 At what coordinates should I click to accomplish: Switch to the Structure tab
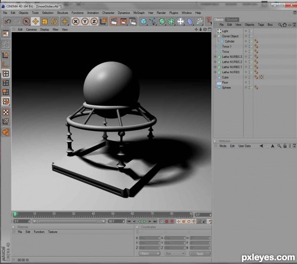[232, 19]
